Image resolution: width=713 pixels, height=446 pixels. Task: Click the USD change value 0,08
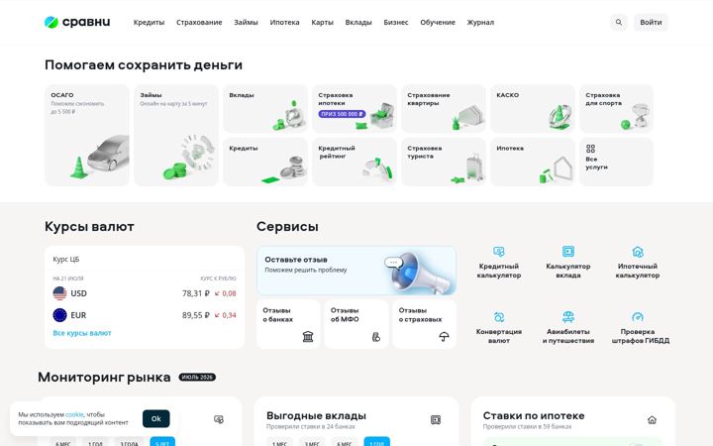(229, 293)
